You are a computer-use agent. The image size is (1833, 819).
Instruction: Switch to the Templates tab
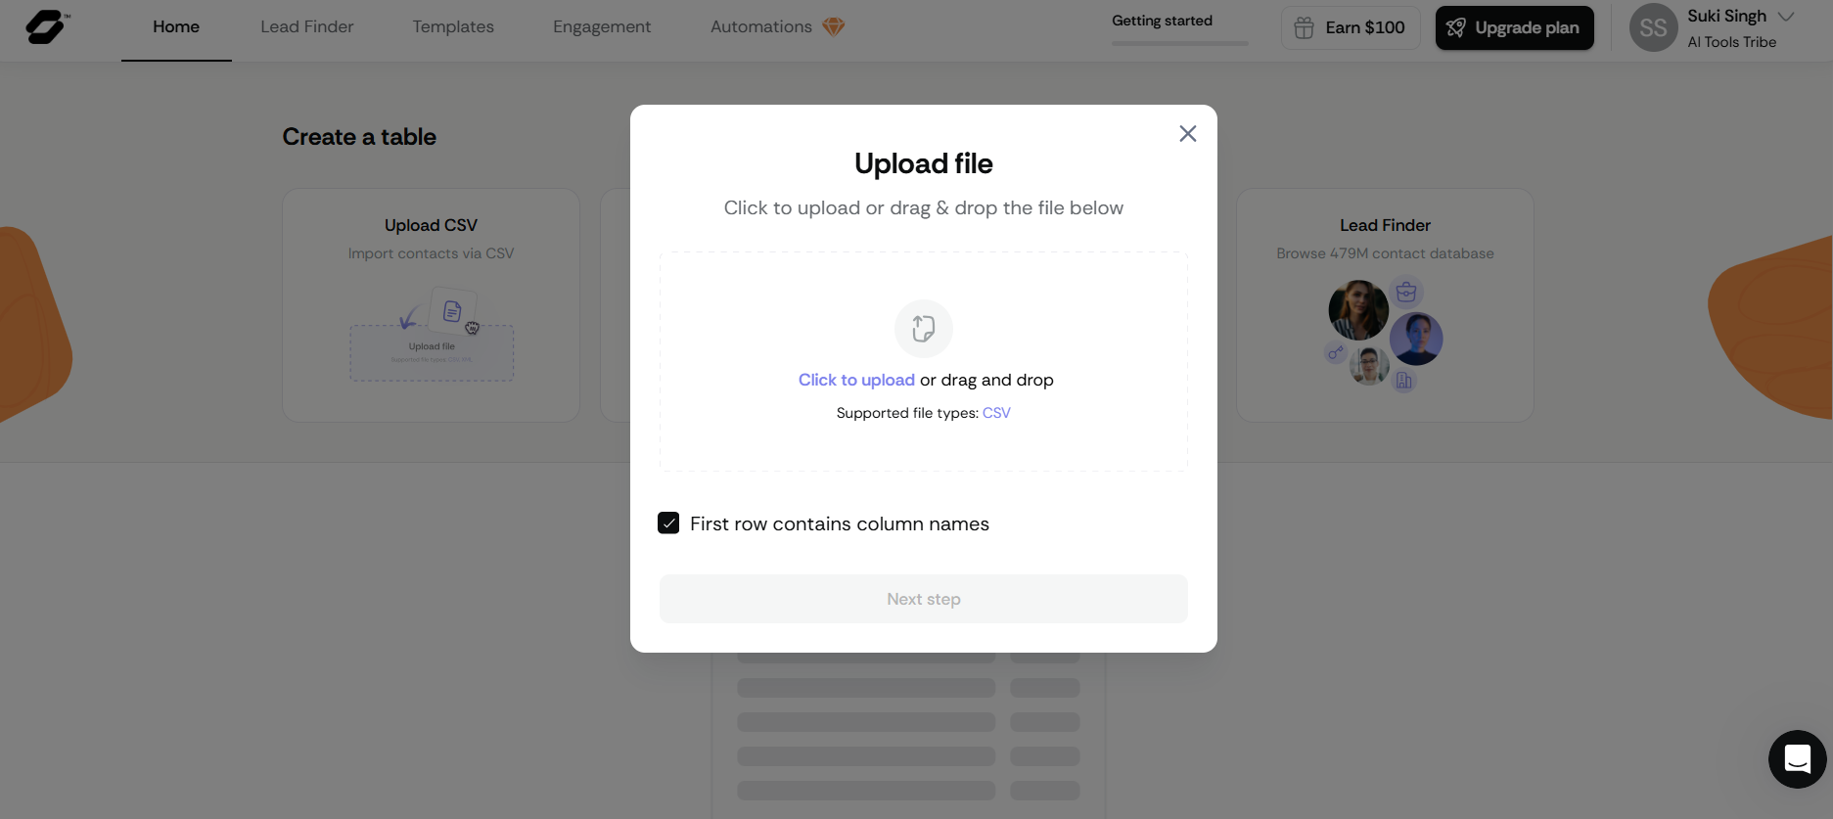pos(452,26)
